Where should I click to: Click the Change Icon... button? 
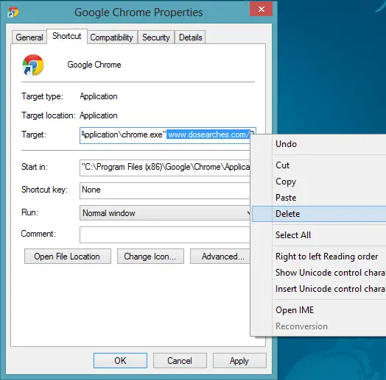[x=150, y=257]
